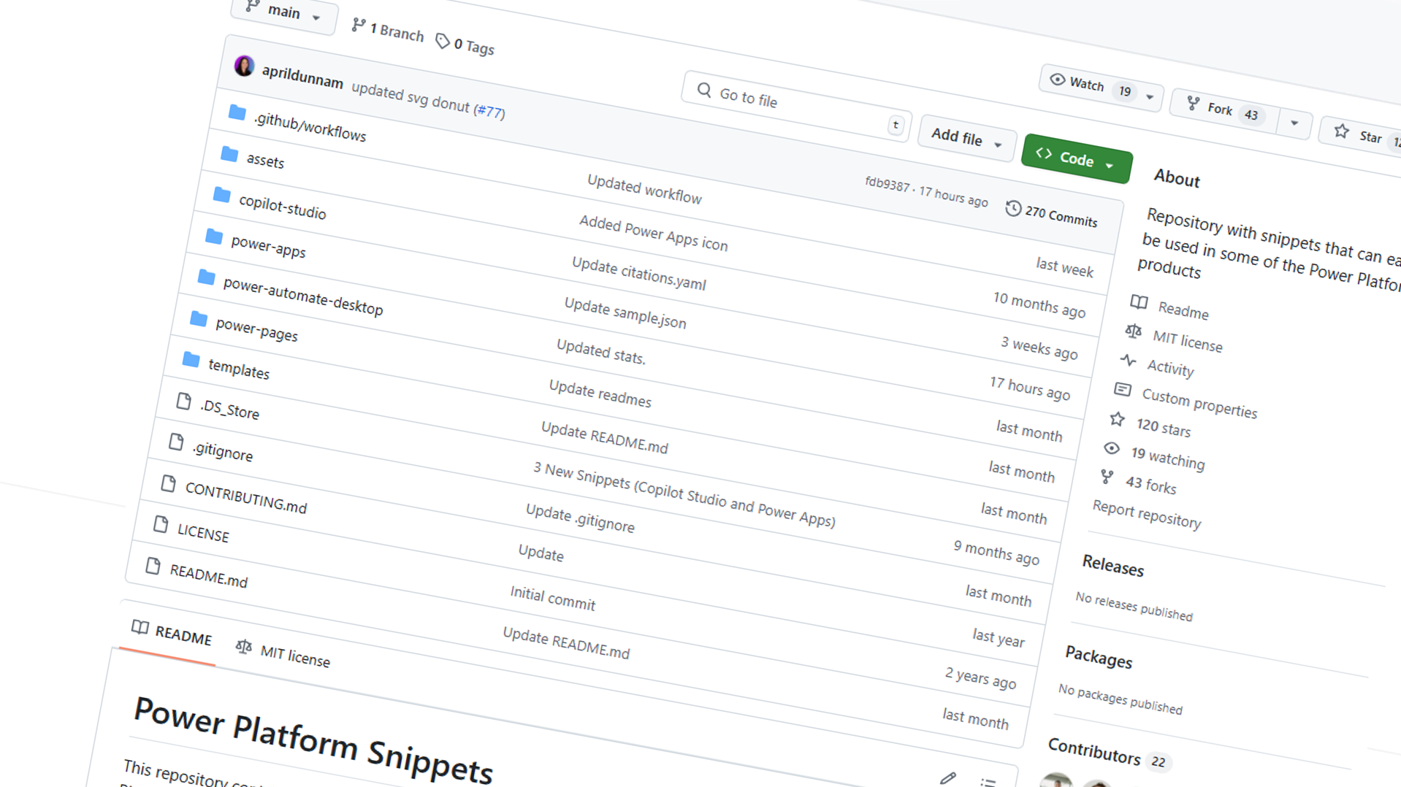Open the Code clone dropdown
Image resolution: width=1401 pixels, height=787 pixels.
click(1075, 159)
